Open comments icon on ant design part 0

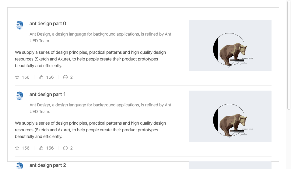point(65,77)
